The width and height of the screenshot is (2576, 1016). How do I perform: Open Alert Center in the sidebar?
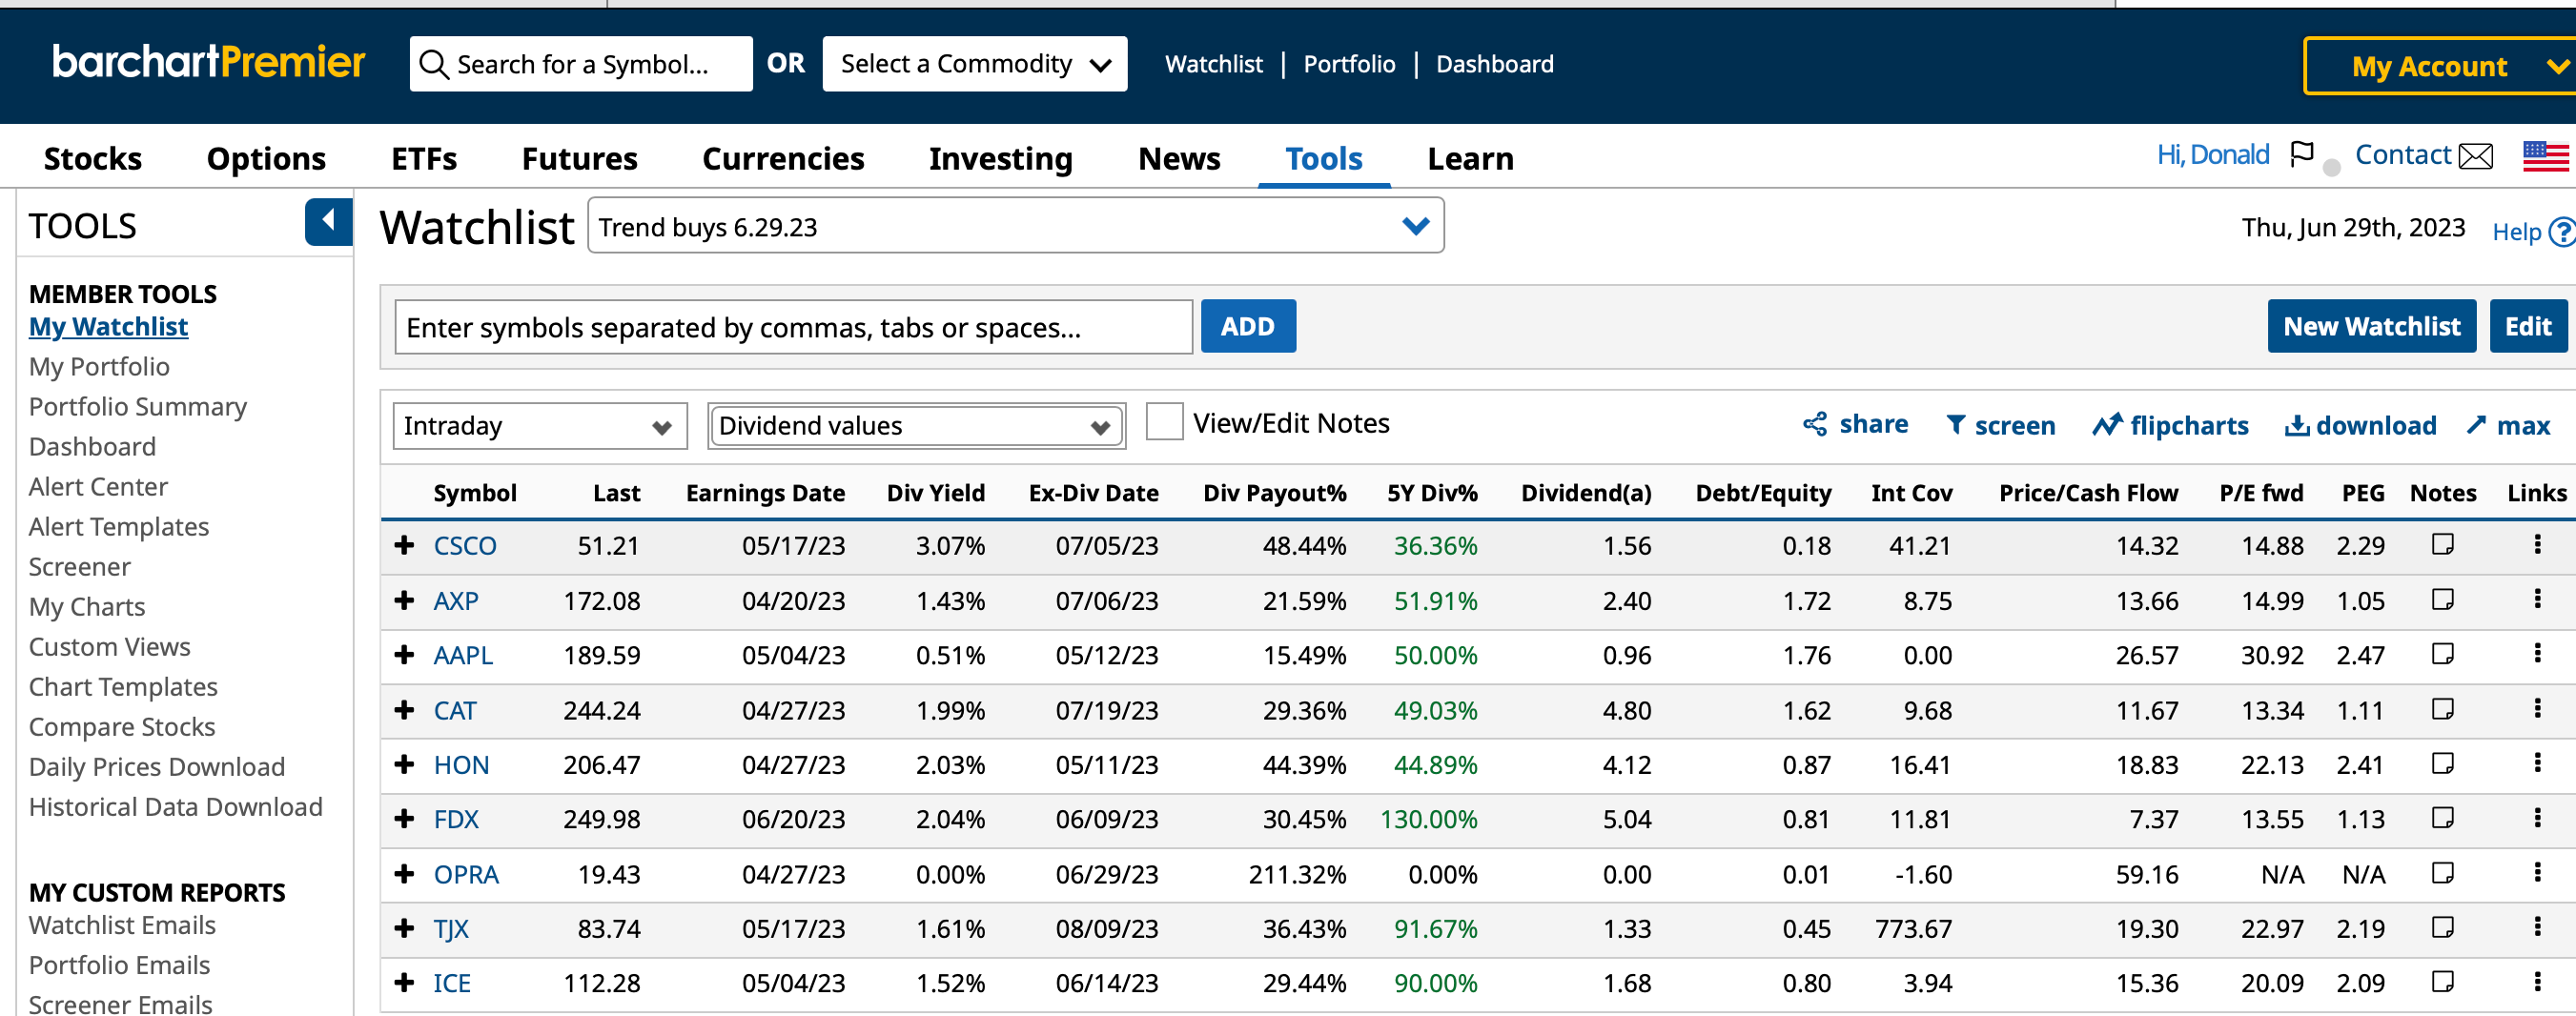click(x=98, y=487)
